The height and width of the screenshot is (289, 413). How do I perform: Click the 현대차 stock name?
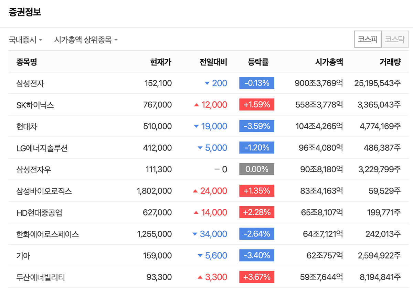coord(27,126)
